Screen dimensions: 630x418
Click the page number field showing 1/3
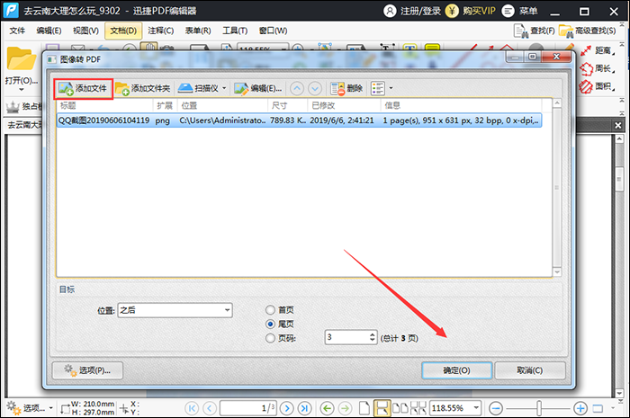[x=247, y=408]
